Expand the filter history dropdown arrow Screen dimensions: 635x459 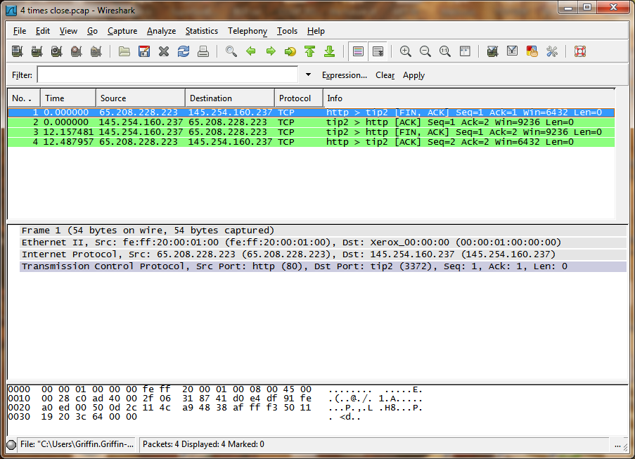[x=308, y=75]
